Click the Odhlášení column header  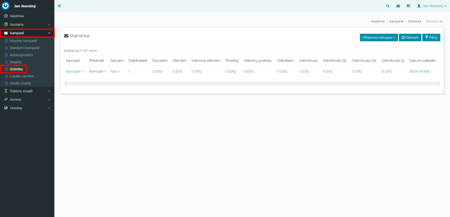286,60
